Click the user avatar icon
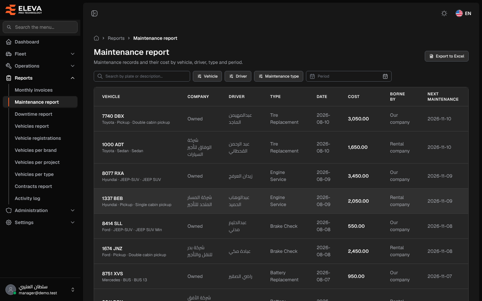 11,290
